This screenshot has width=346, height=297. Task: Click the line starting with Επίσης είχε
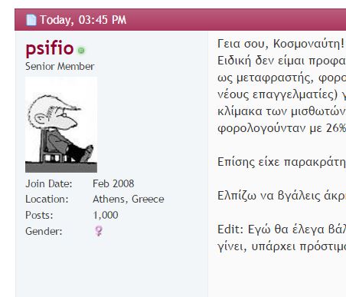282,162
